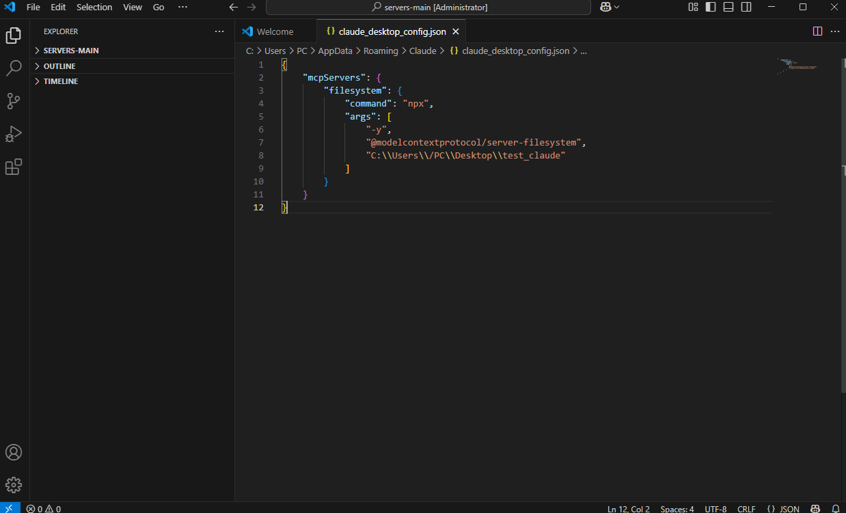The height and width of the screenshot is (513, 846).
Task: Open the Manage gear settings icon
Action: tap(14, 485)
